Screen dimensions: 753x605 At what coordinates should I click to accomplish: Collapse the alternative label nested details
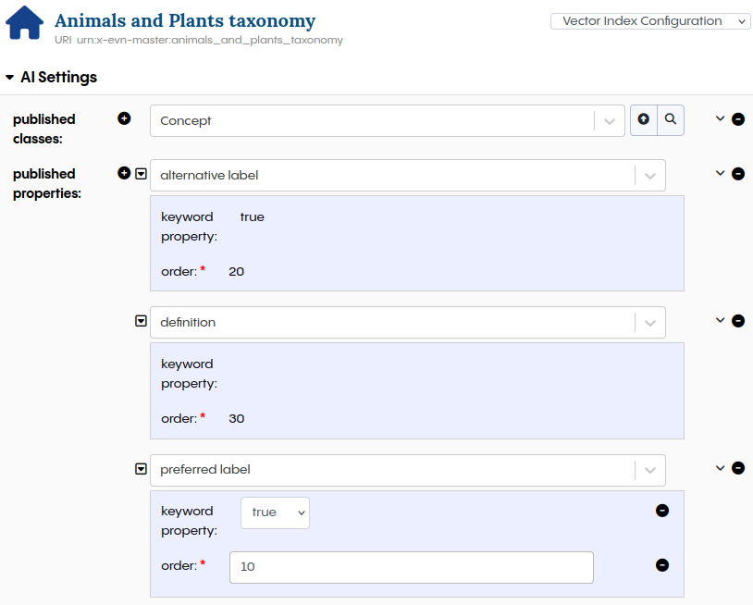tap(142, 174)
